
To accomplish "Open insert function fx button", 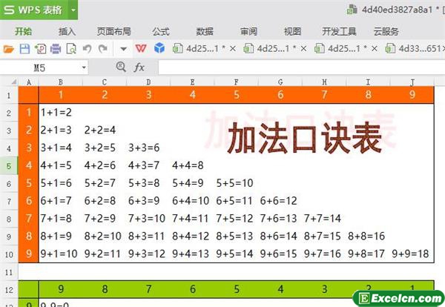I will [139, 67].
